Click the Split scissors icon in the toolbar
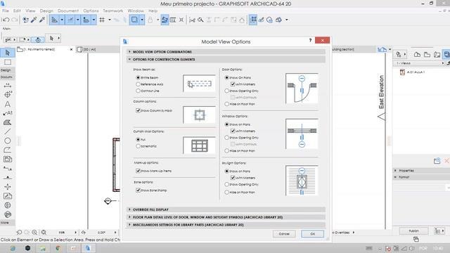 click(x=192, y=20)
